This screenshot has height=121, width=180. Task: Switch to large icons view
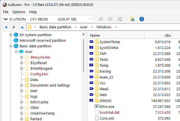(x=120, y=19)
